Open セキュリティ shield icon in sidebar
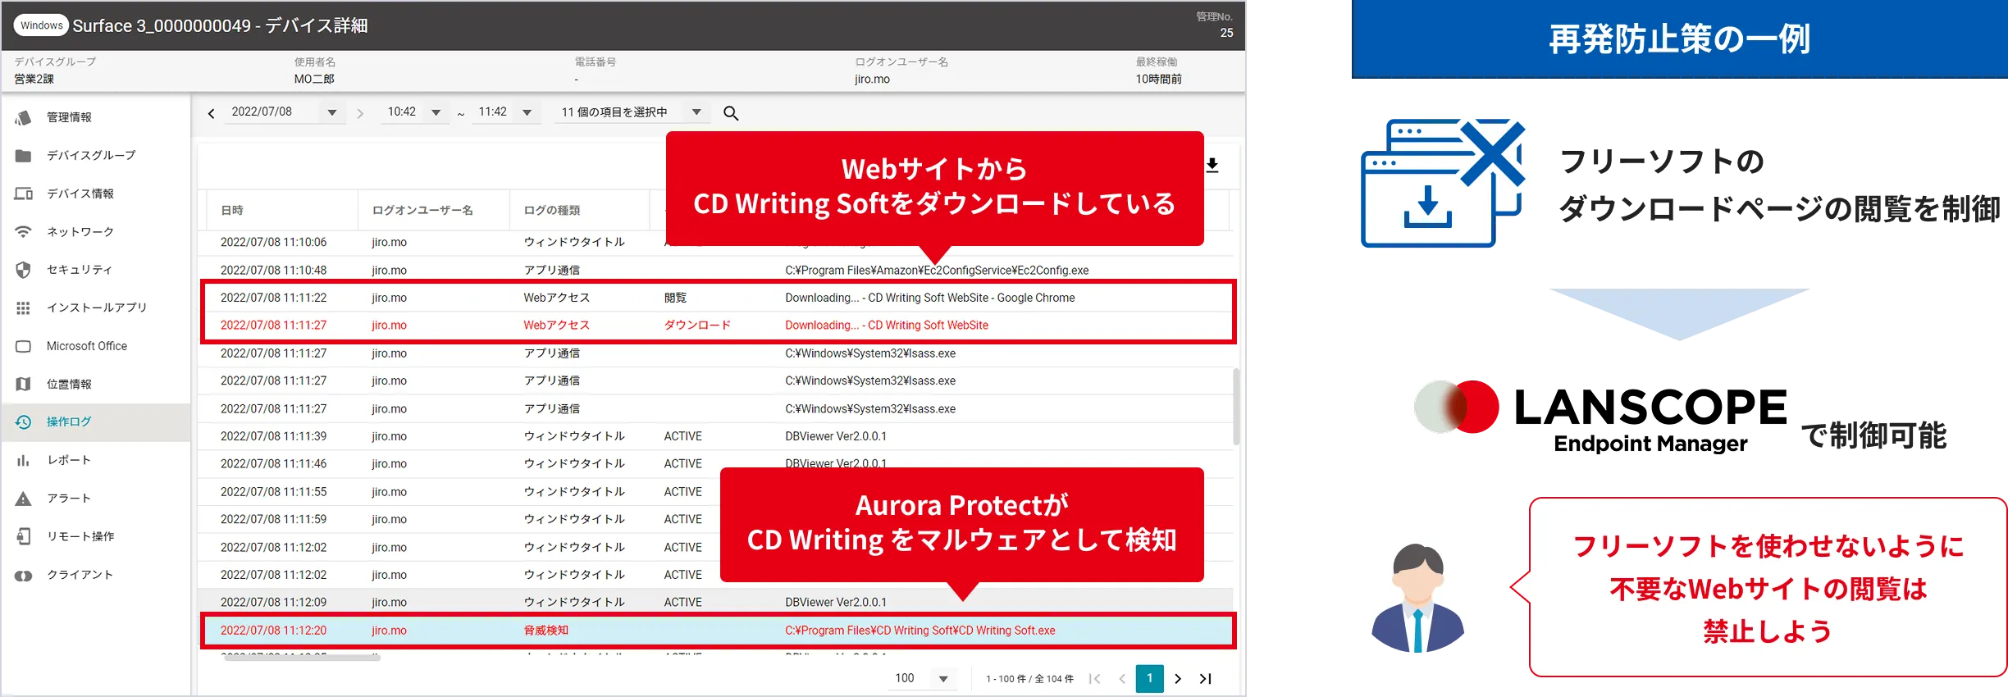This screenshot has height=697, width=2008. (x=23, y=270)
